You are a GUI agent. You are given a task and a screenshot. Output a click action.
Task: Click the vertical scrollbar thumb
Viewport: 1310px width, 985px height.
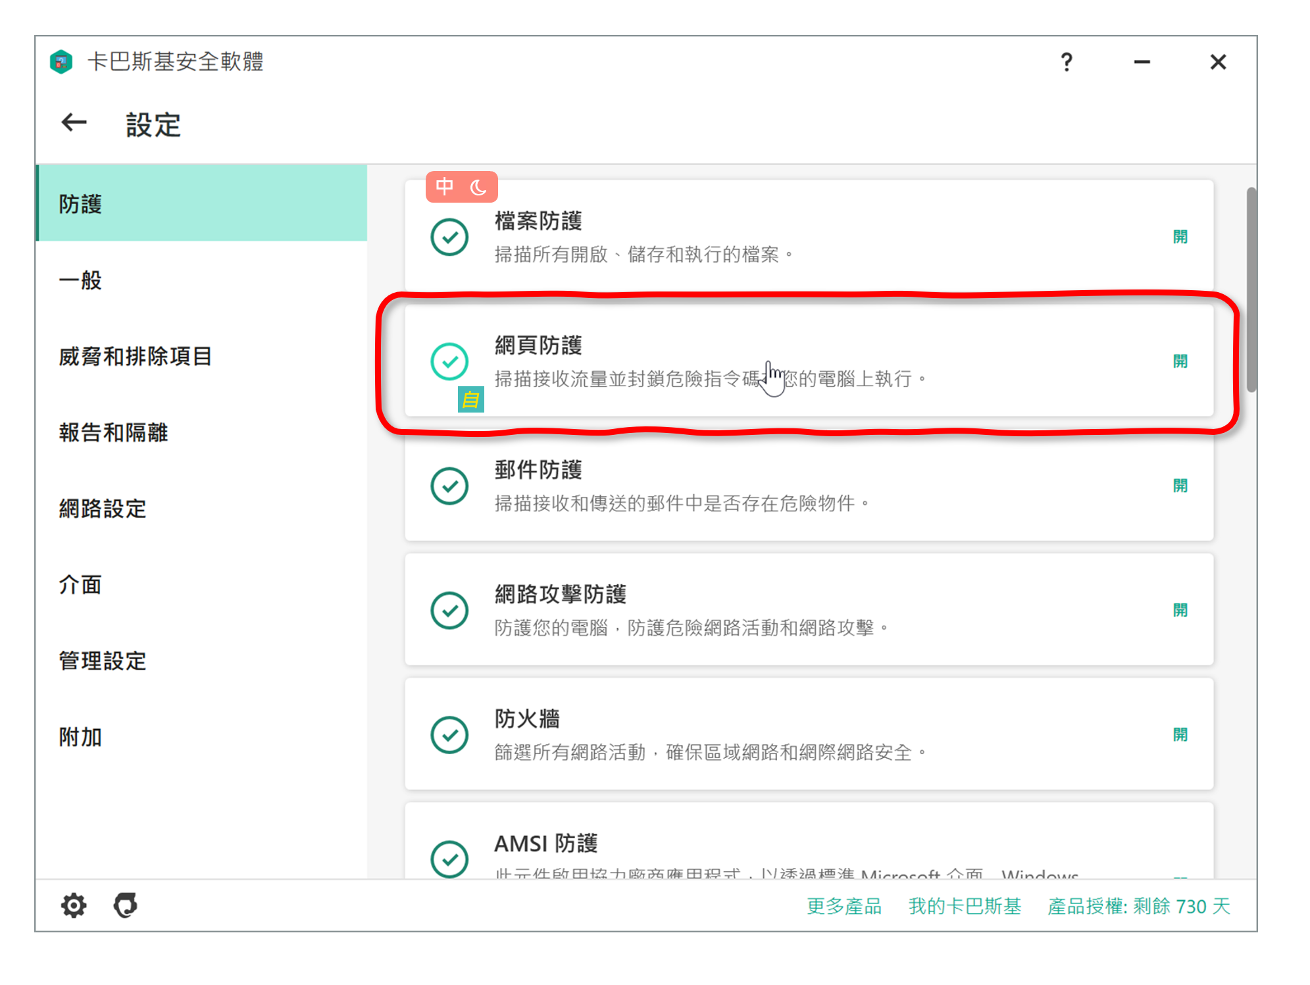coord(1251,290)
